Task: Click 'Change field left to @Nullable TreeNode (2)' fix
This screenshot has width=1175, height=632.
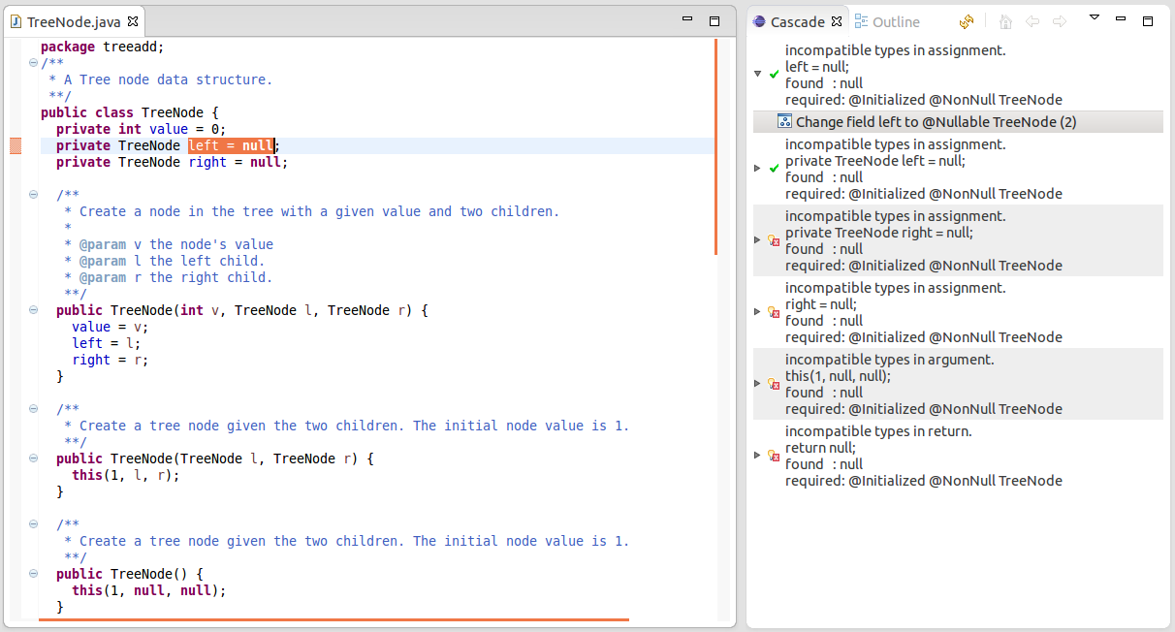Action: click(958, 122)
